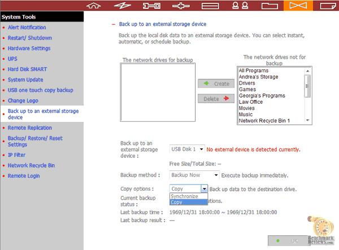
Task: Open Hard Disk SMART page
Action: point(27,69)
